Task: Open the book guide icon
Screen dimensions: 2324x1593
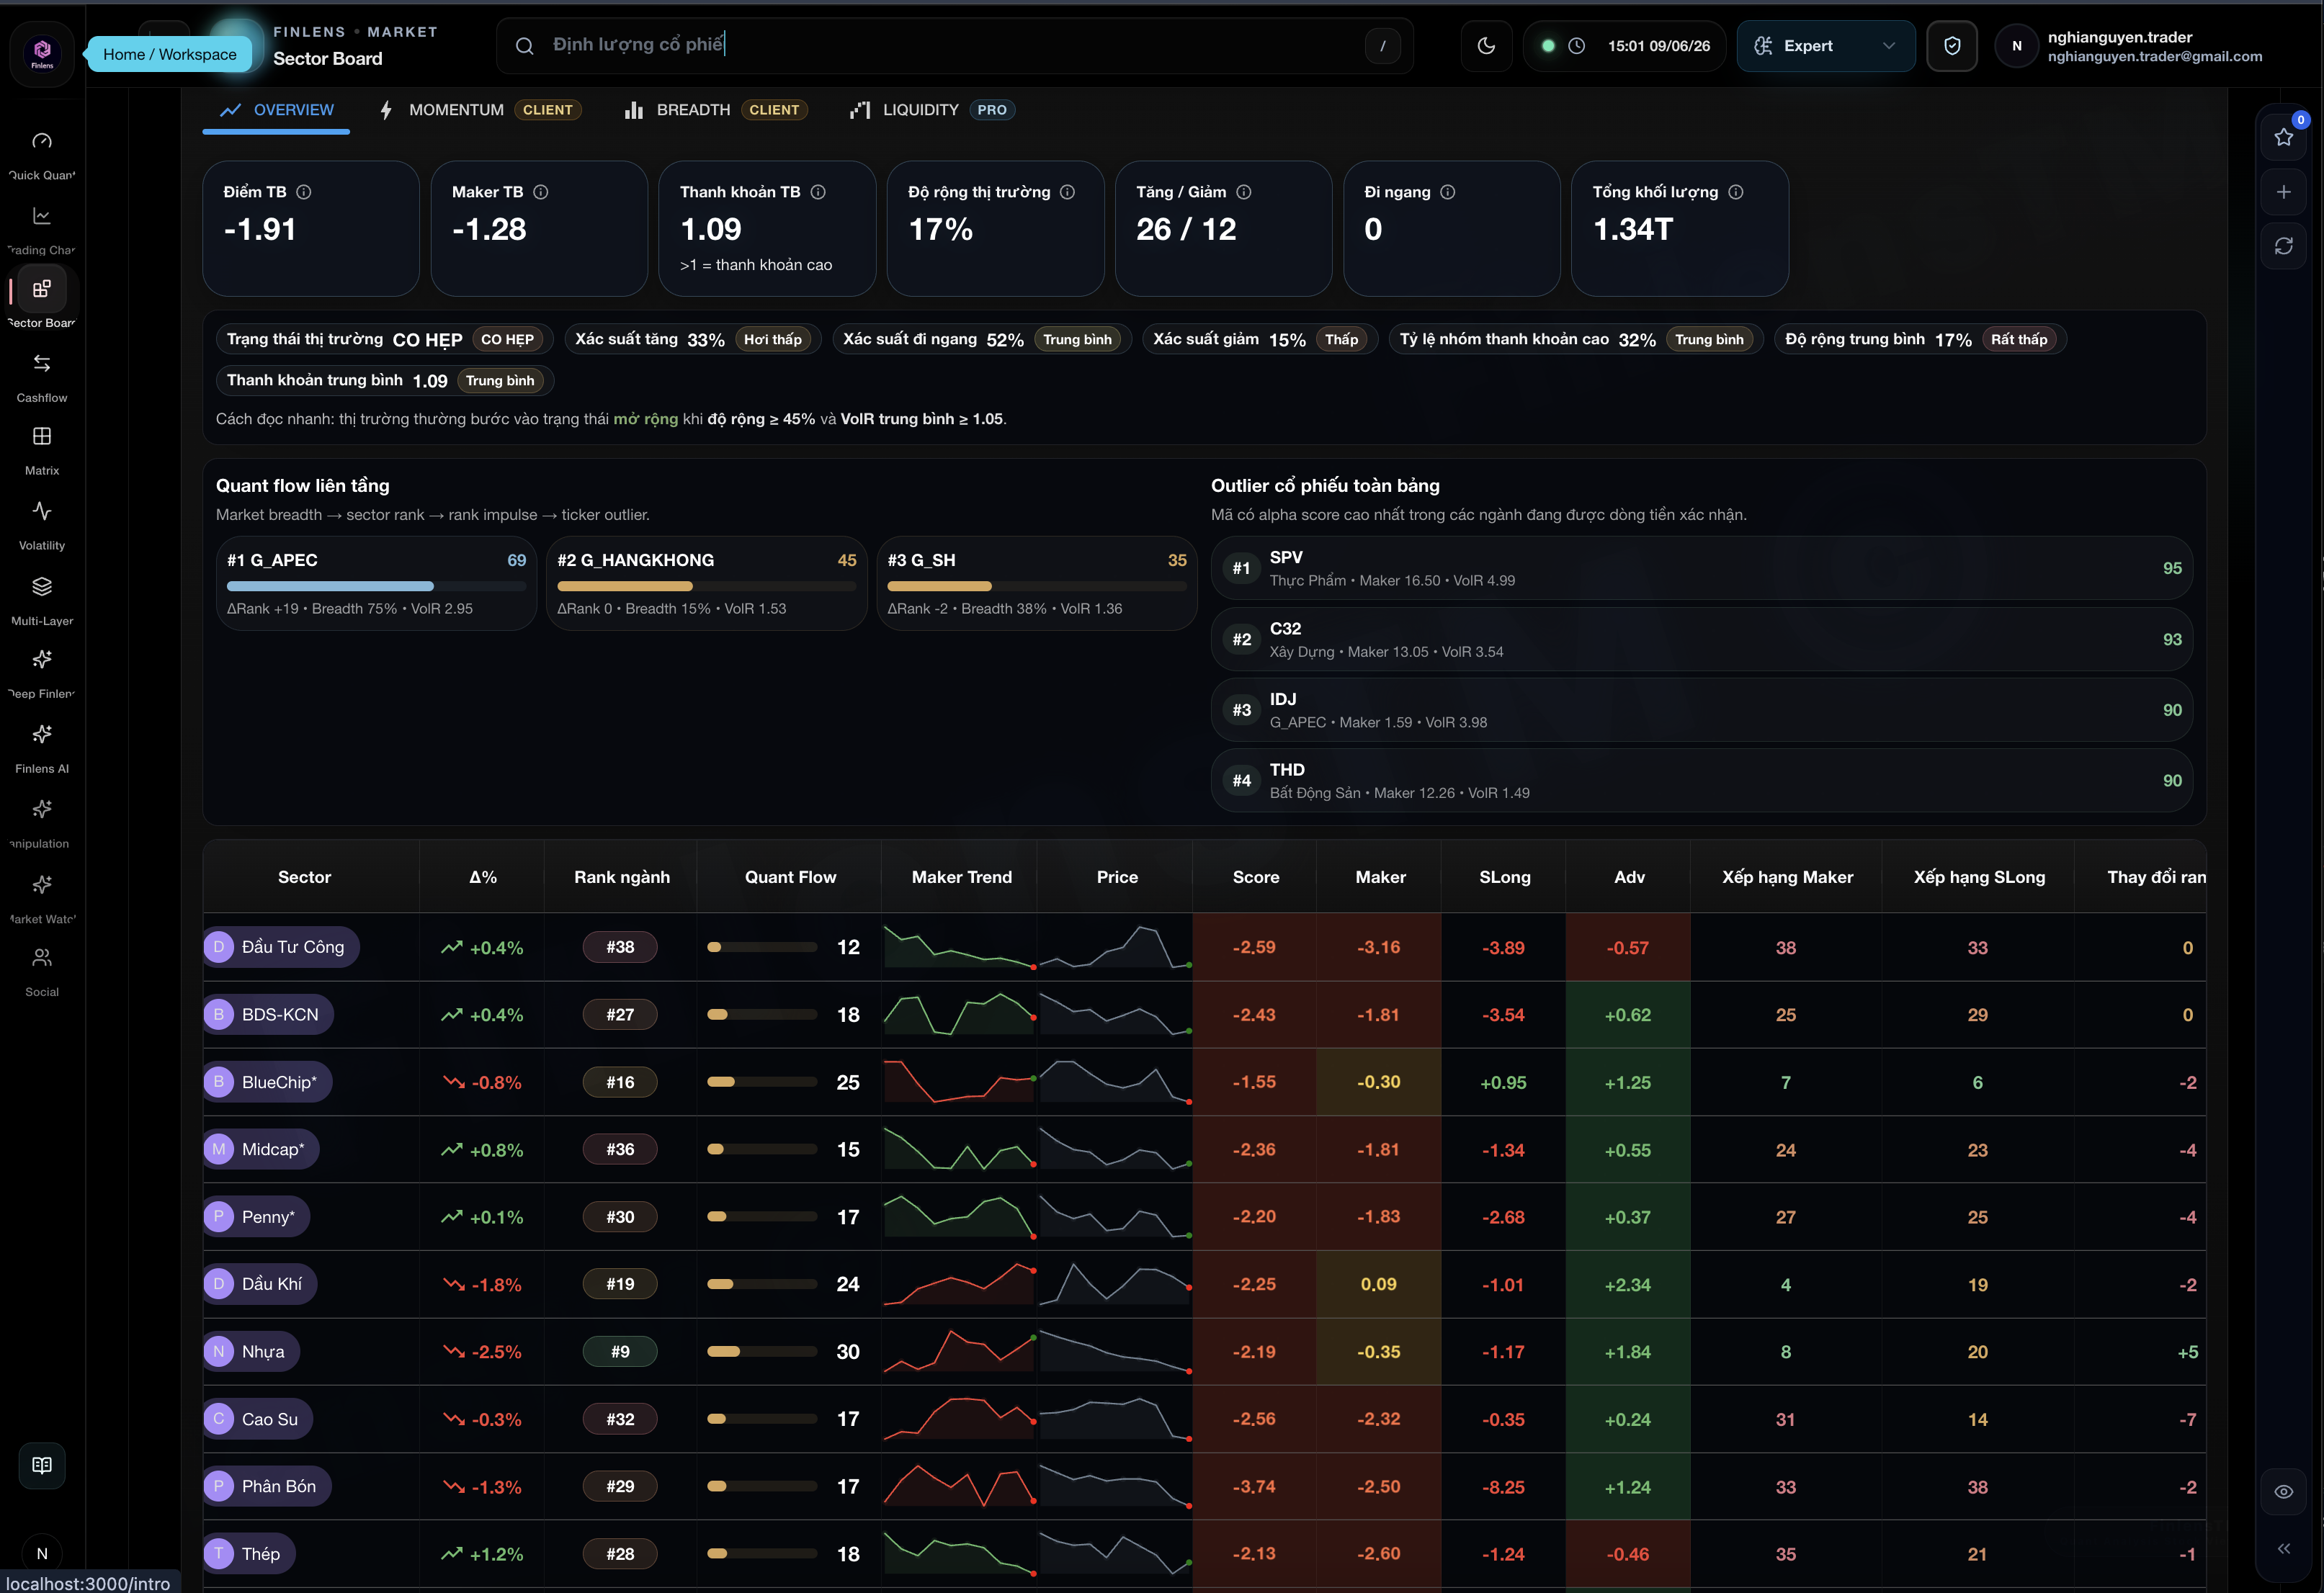Action: click(x=42, y=1465)
